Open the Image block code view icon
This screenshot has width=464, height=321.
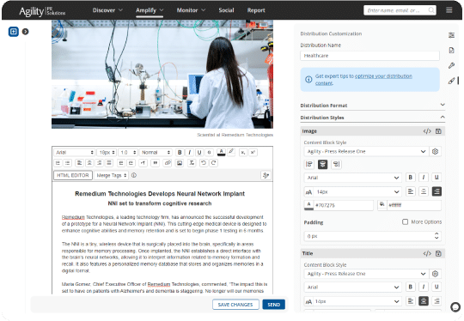[427, 131]
